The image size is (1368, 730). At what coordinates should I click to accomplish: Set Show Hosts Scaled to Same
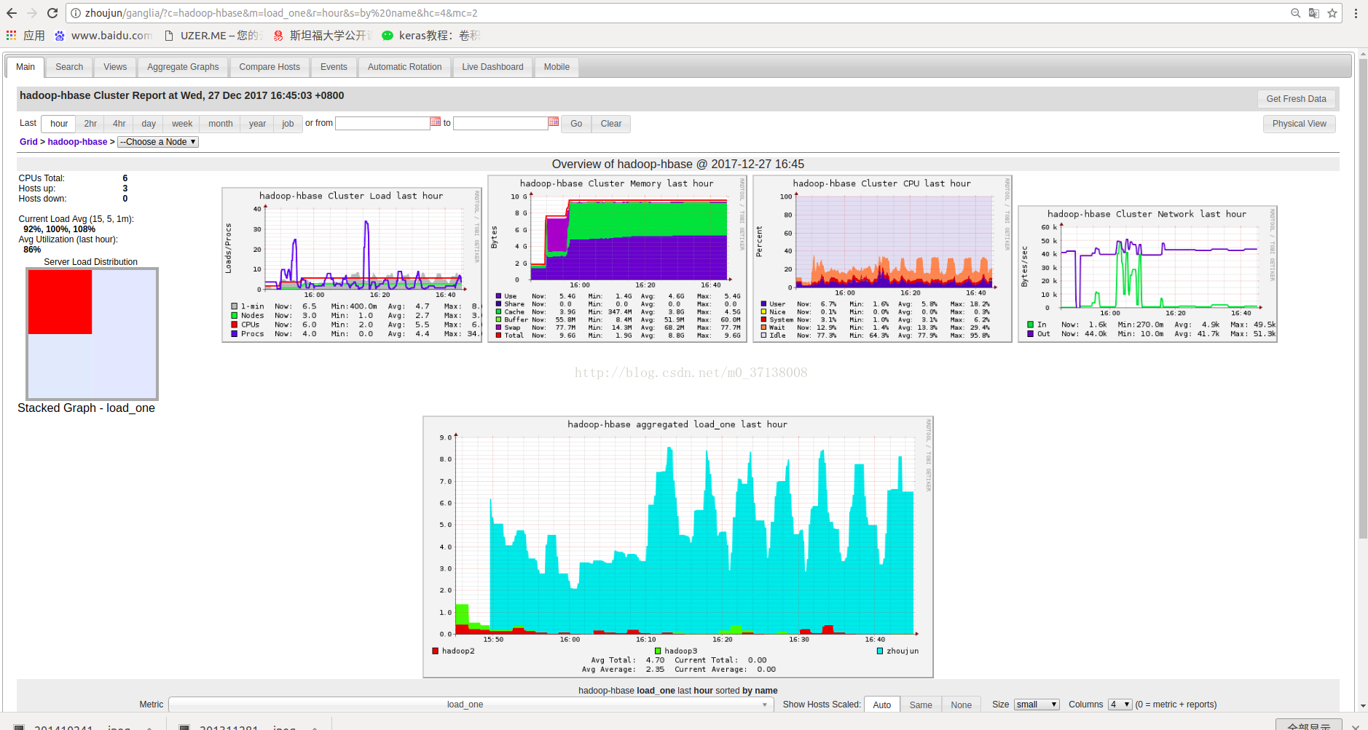(x=921, y=705)
